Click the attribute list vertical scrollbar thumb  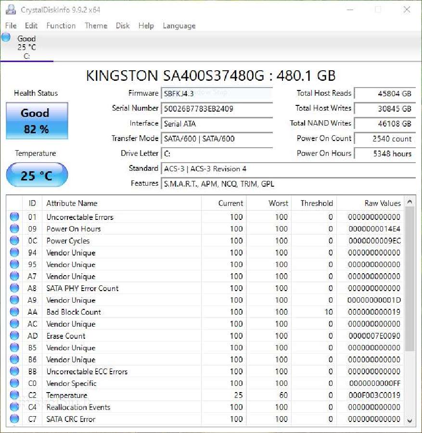[410, 279]
